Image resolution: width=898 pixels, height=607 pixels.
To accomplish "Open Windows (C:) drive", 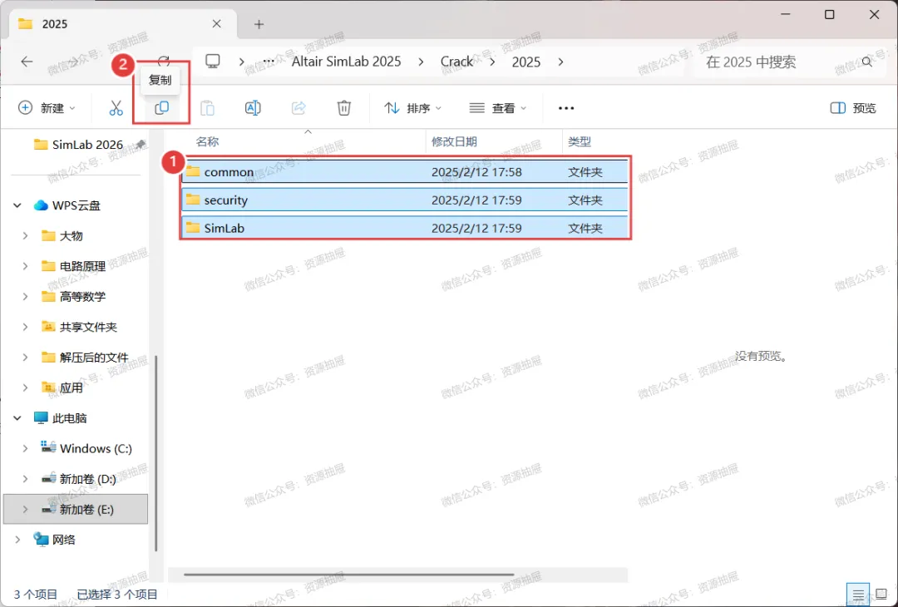I will (x=96, y=448).
